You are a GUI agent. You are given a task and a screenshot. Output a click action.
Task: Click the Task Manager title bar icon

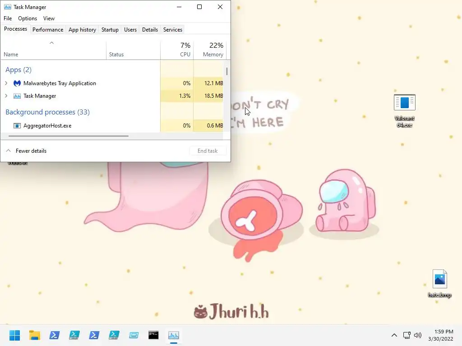tap(8, 7)
